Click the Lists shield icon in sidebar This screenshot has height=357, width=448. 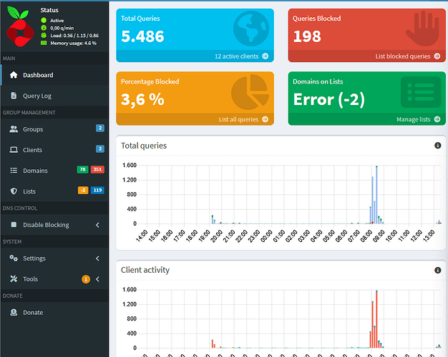coord(14,191)
